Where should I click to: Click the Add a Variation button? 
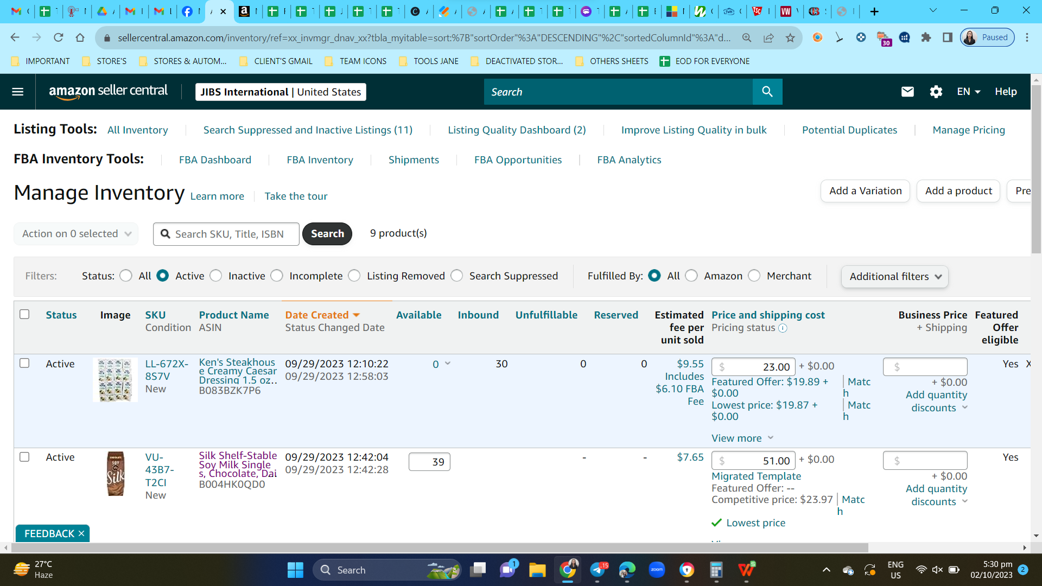pyautogui.click(x=866, y=191)
